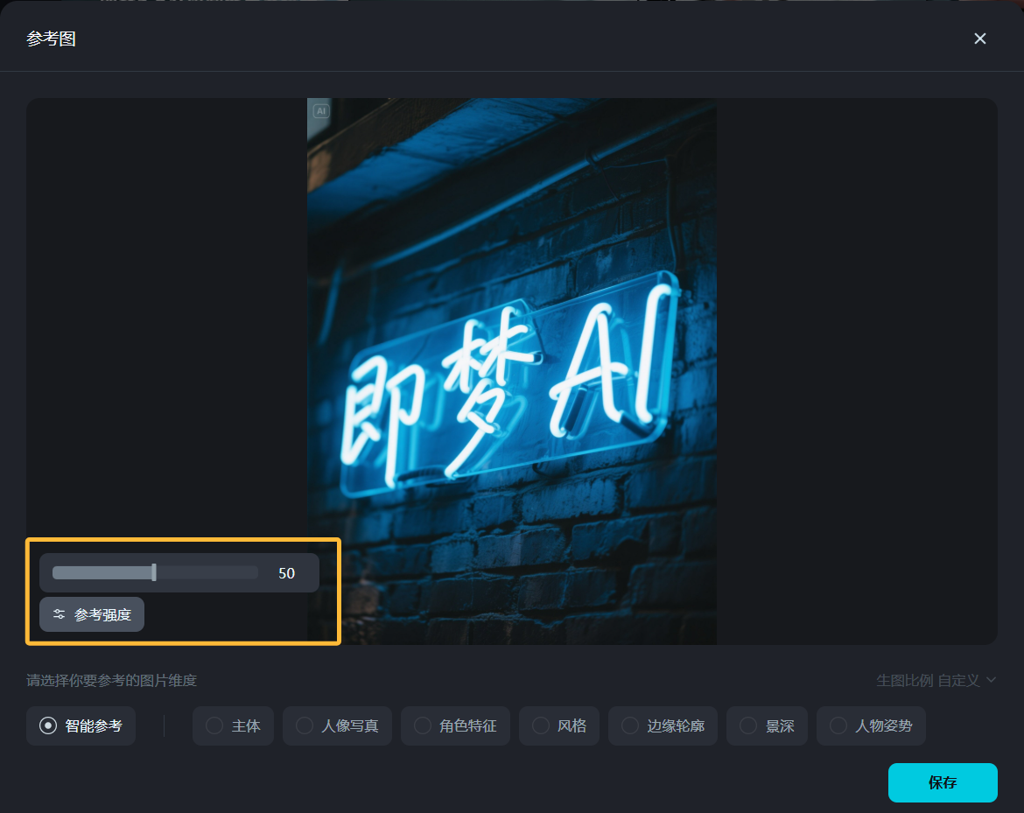Select the 景深 reference option
The height and width of the screenshot is (813, 1024).
pos(767,725)
